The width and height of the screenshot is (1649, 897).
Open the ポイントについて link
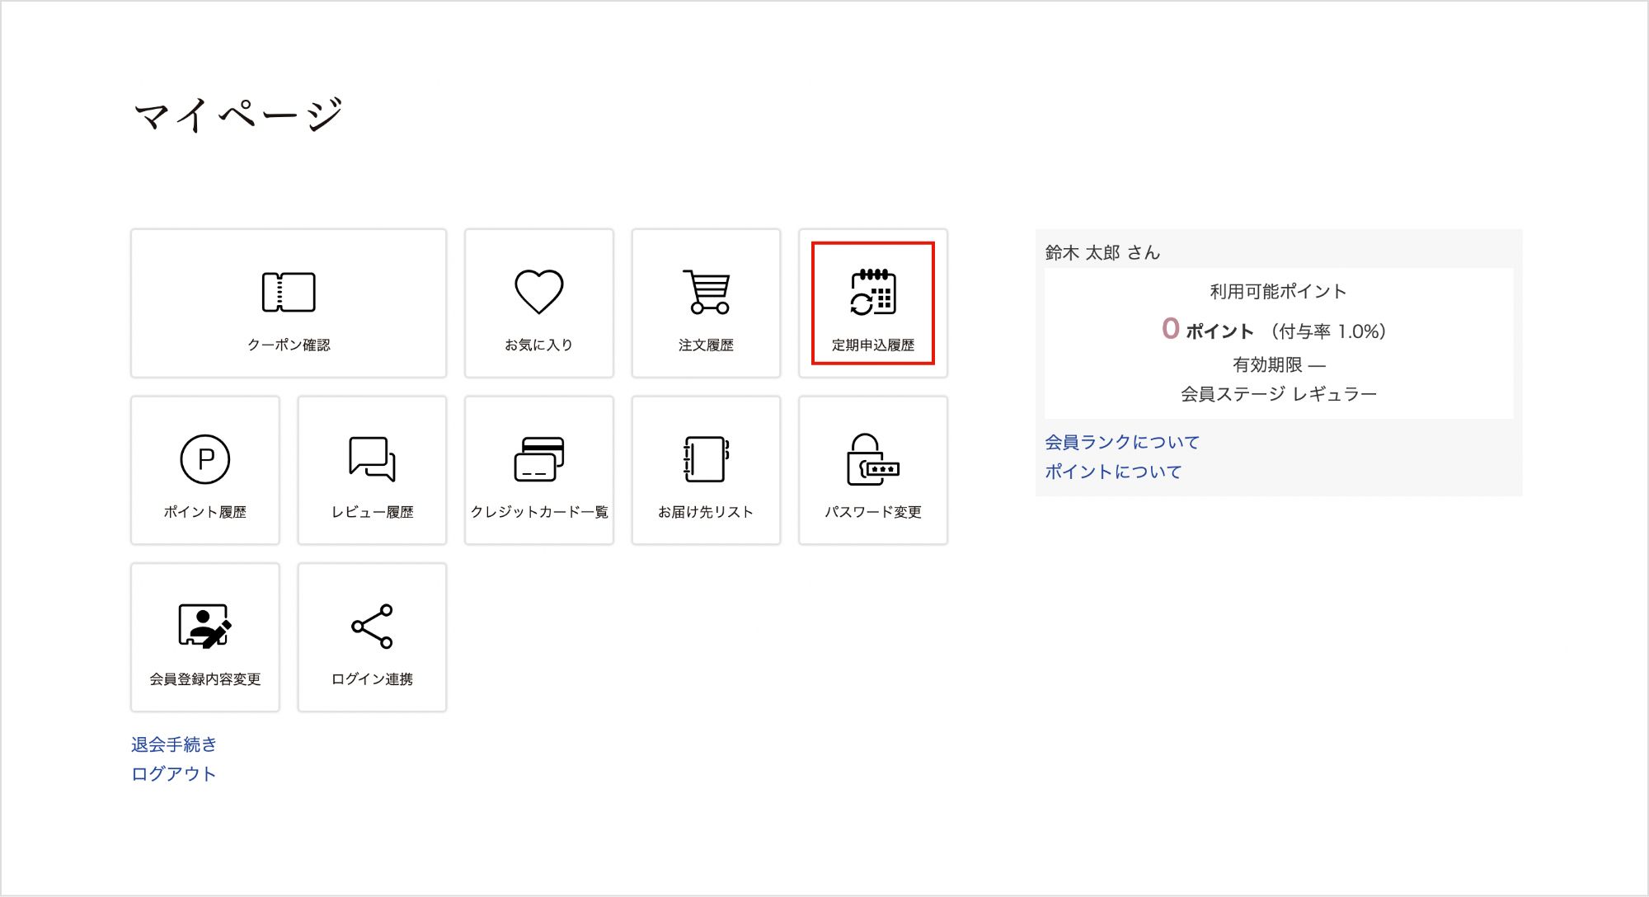pos(1113,472)
